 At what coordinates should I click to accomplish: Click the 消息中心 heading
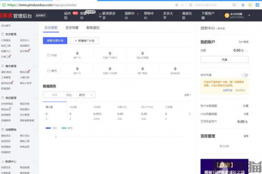coord(207,28)
